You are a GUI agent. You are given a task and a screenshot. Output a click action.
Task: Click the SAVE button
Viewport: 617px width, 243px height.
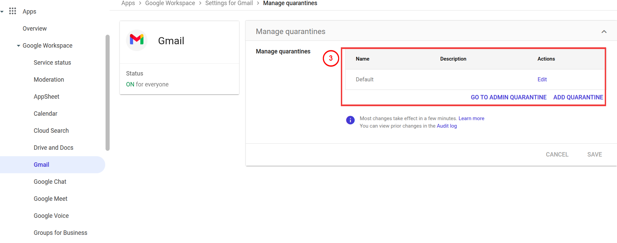point(595,155)
